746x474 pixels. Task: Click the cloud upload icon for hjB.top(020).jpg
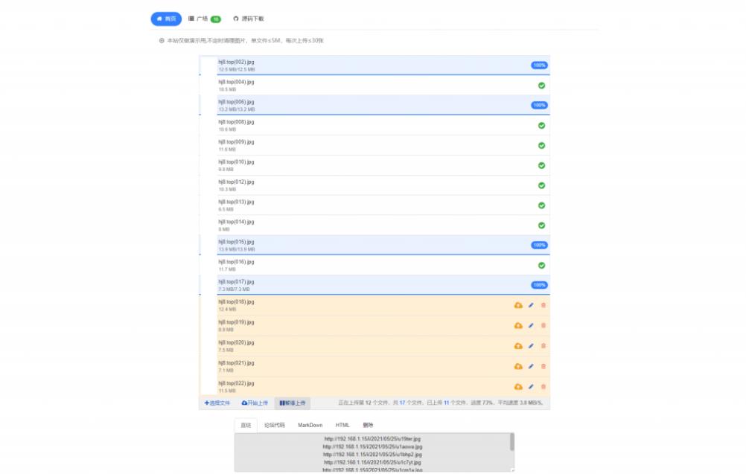pyautogui.click(x=518, y=345)
